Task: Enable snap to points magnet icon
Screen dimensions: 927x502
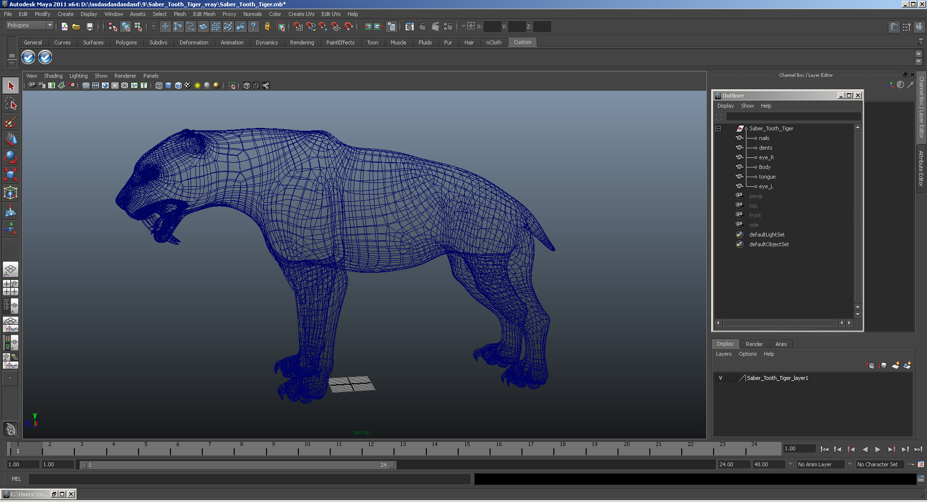Action: pyautogui.click(x=323, y=27)
